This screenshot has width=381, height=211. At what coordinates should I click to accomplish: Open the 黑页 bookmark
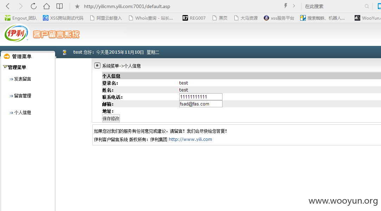pyautogui.click(x=220, y=18)
